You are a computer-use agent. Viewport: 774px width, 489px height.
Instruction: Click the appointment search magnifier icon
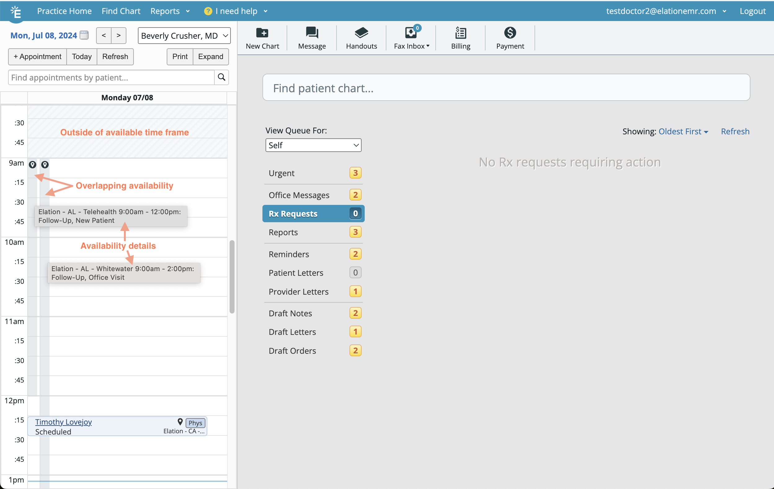coord(222,77)
